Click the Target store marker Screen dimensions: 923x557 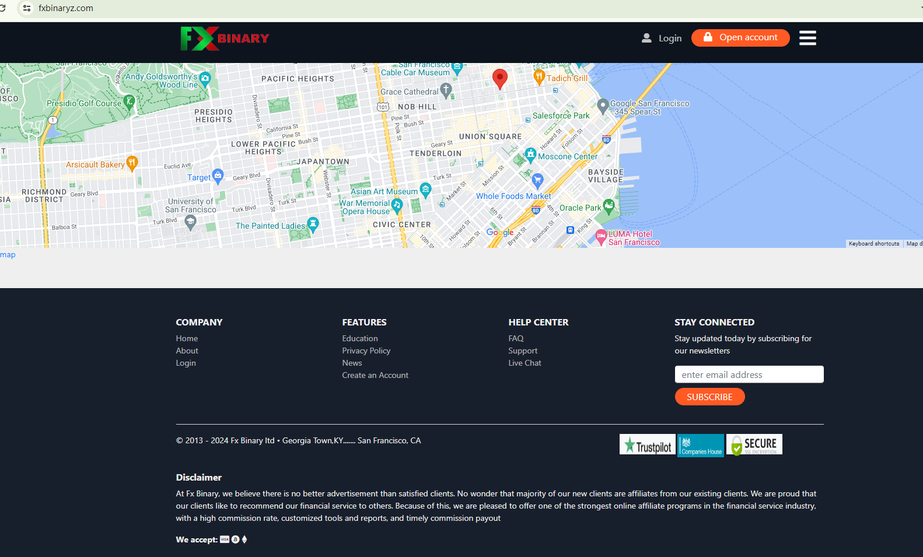[218, 176]
